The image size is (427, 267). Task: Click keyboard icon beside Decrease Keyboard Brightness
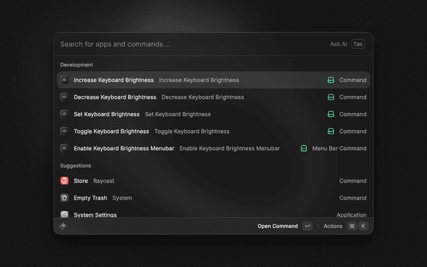[x=64, y=97]
